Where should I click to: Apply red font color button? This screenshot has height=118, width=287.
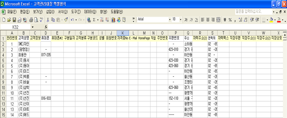(x=279, y=20)
